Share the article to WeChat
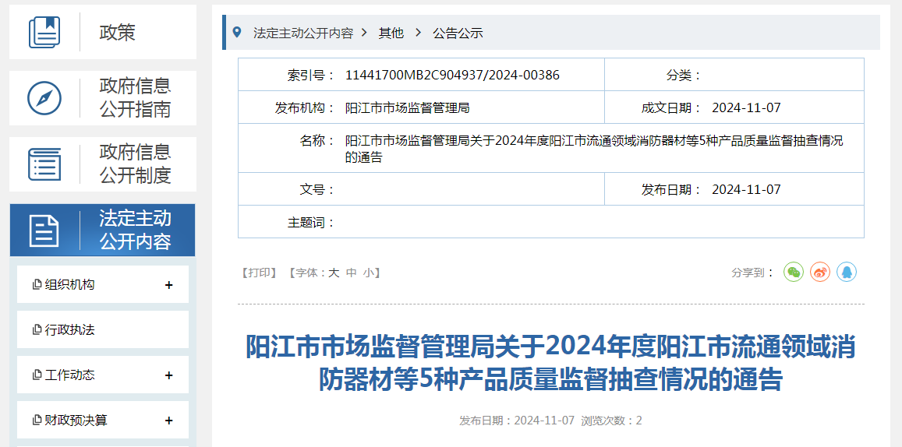The image size is (902, 447). pos(794,272)
